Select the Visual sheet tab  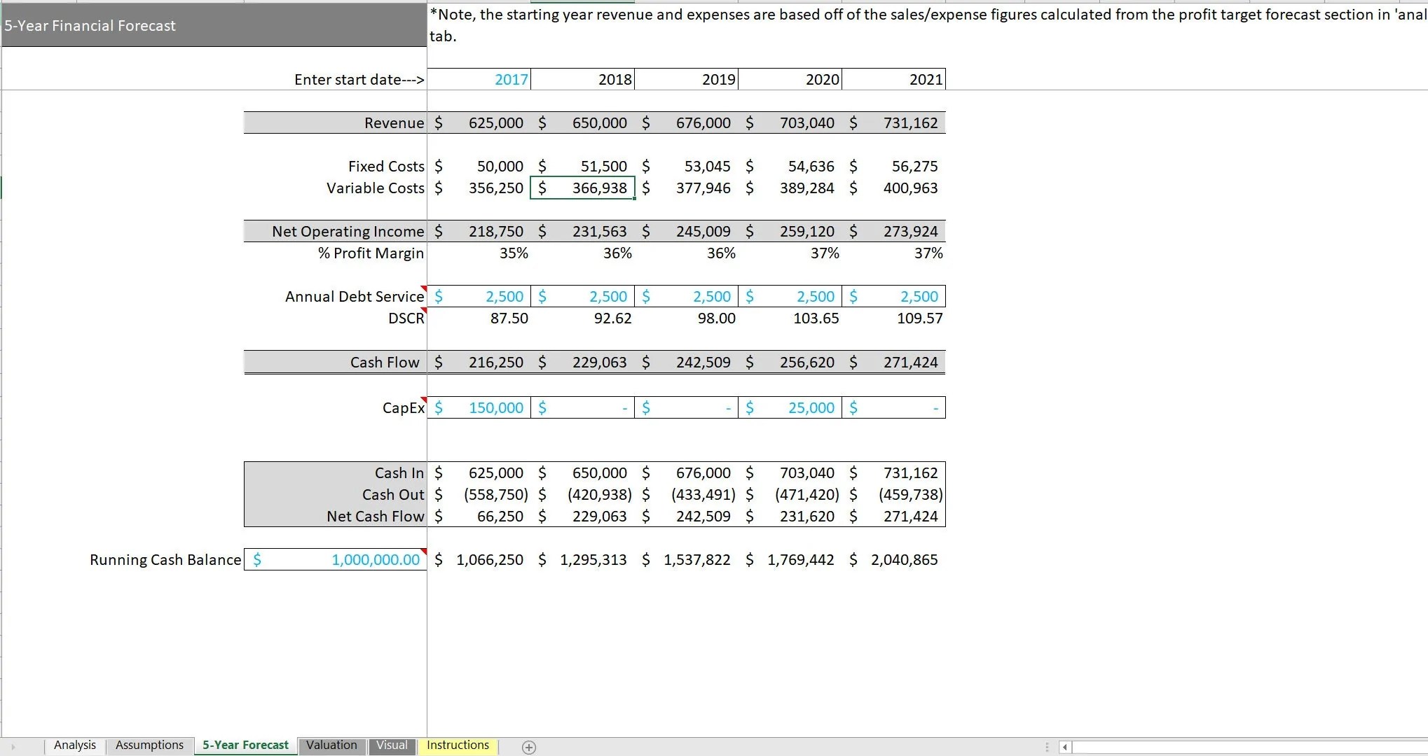click(392, 745)
